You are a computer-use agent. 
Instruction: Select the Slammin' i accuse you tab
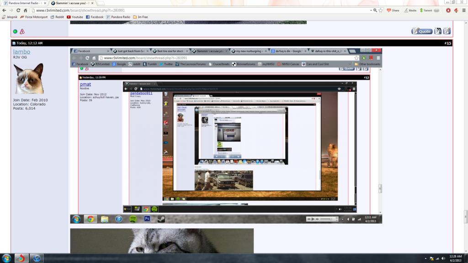69,3
